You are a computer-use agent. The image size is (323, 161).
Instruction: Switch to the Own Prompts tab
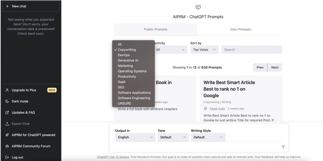(x=241, y=29)
